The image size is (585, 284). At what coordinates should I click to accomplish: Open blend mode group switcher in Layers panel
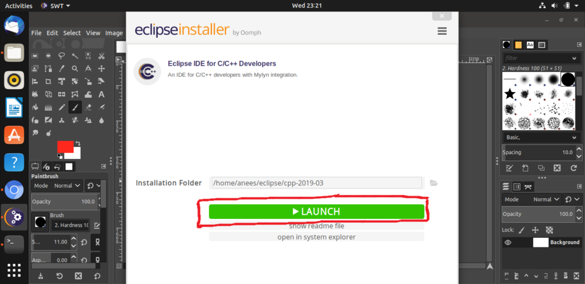571,199
